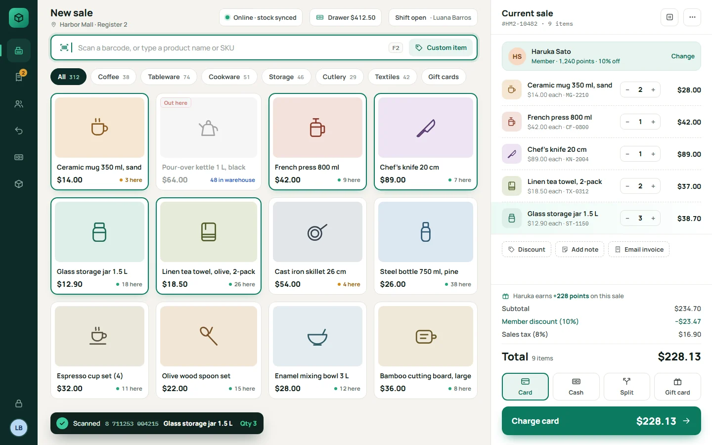Viewport: 712px width, 445px height.
Task: Decrease Glass storage jar quantity in sale
Action: pyautogui.click(x=627, y=219)
